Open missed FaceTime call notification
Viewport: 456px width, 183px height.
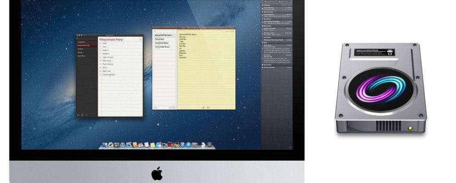point(277,40)
